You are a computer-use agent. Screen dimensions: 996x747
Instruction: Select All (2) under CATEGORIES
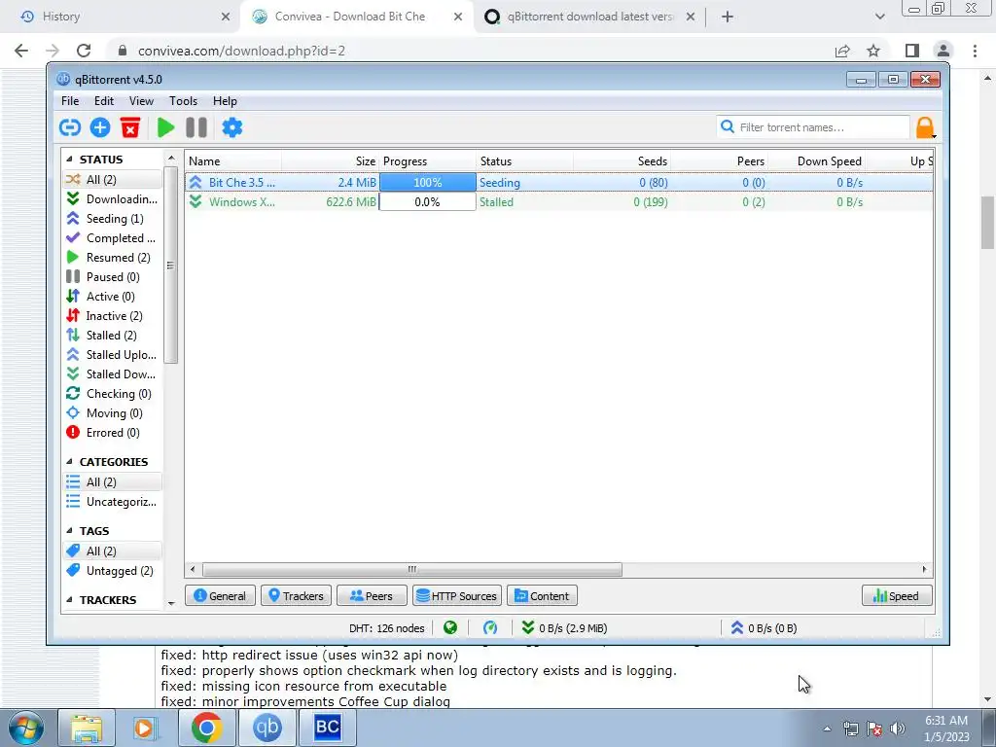(113, 482)
